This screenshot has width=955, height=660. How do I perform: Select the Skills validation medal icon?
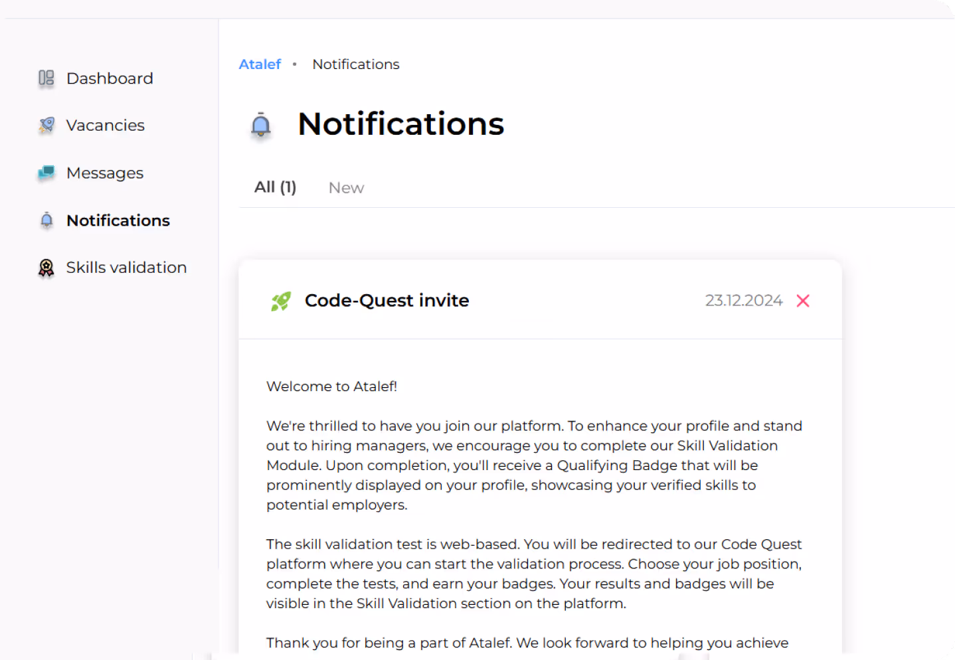click(x=45, y=267)
